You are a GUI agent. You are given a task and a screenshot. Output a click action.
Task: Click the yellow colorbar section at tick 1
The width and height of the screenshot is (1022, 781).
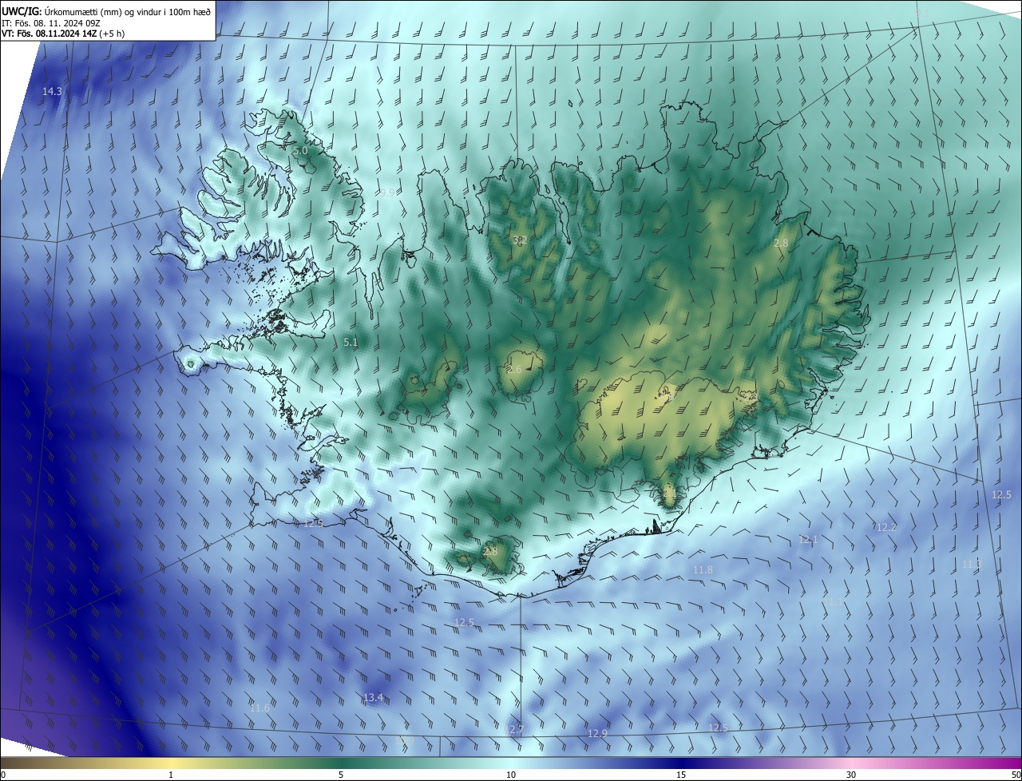(171, 763)
